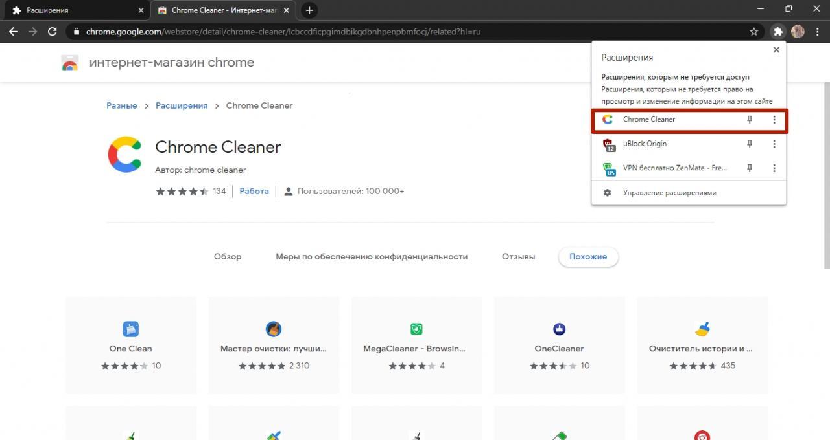The image size is (830, 440).
Task: Open the Chrome three-dot menu
Action: [816, 31]
